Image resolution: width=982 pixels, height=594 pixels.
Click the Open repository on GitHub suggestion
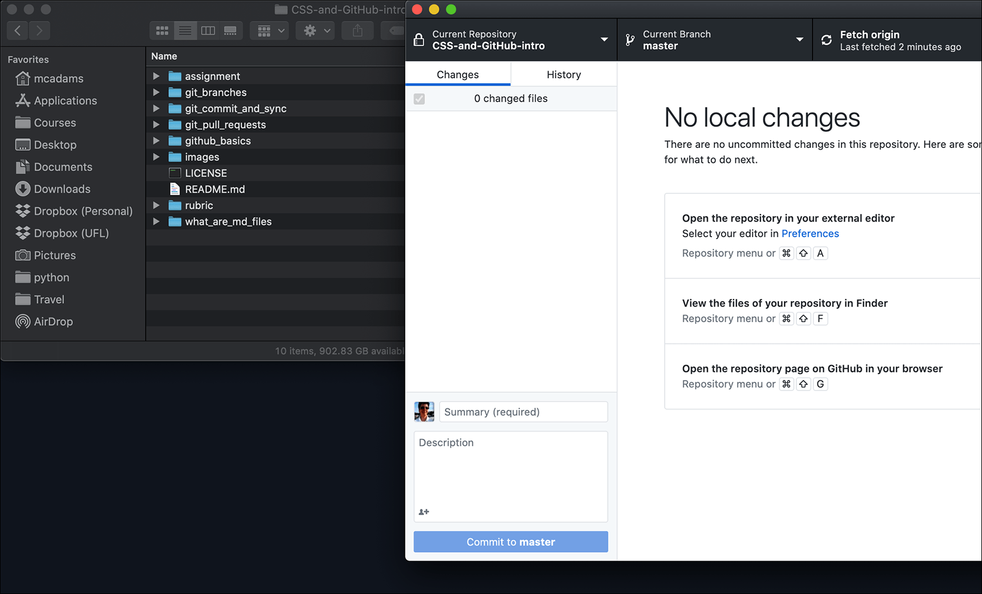(x=823, y=376)
